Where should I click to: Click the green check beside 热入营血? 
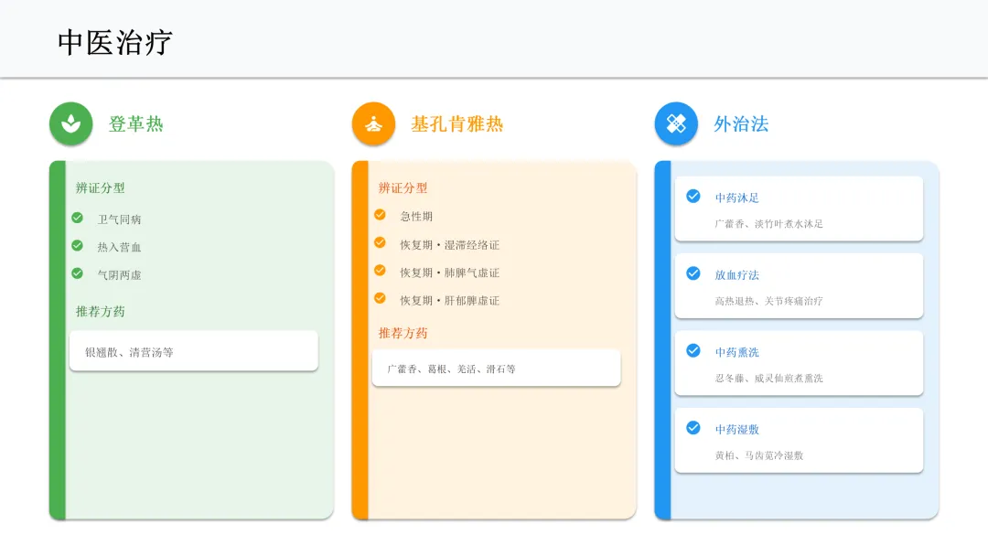coord(78,245)
